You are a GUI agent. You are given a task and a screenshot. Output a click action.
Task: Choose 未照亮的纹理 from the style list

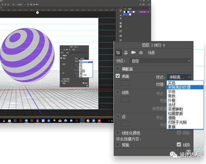pyautogui.click(x=185, y=87)
